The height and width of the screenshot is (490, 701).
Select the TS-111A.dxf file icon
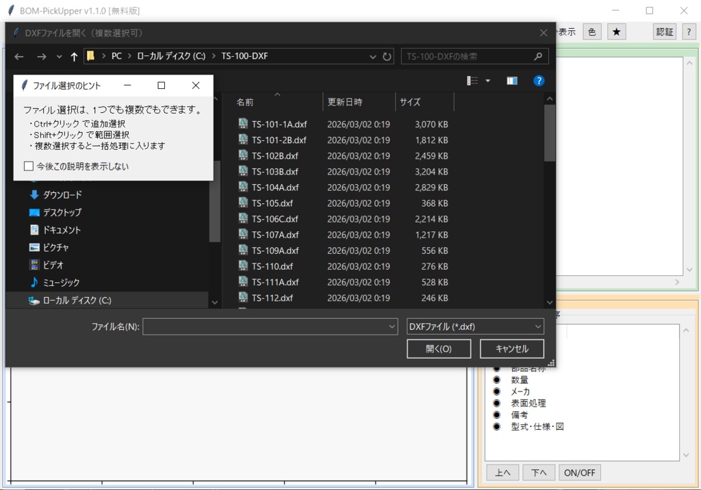(243, 281)
